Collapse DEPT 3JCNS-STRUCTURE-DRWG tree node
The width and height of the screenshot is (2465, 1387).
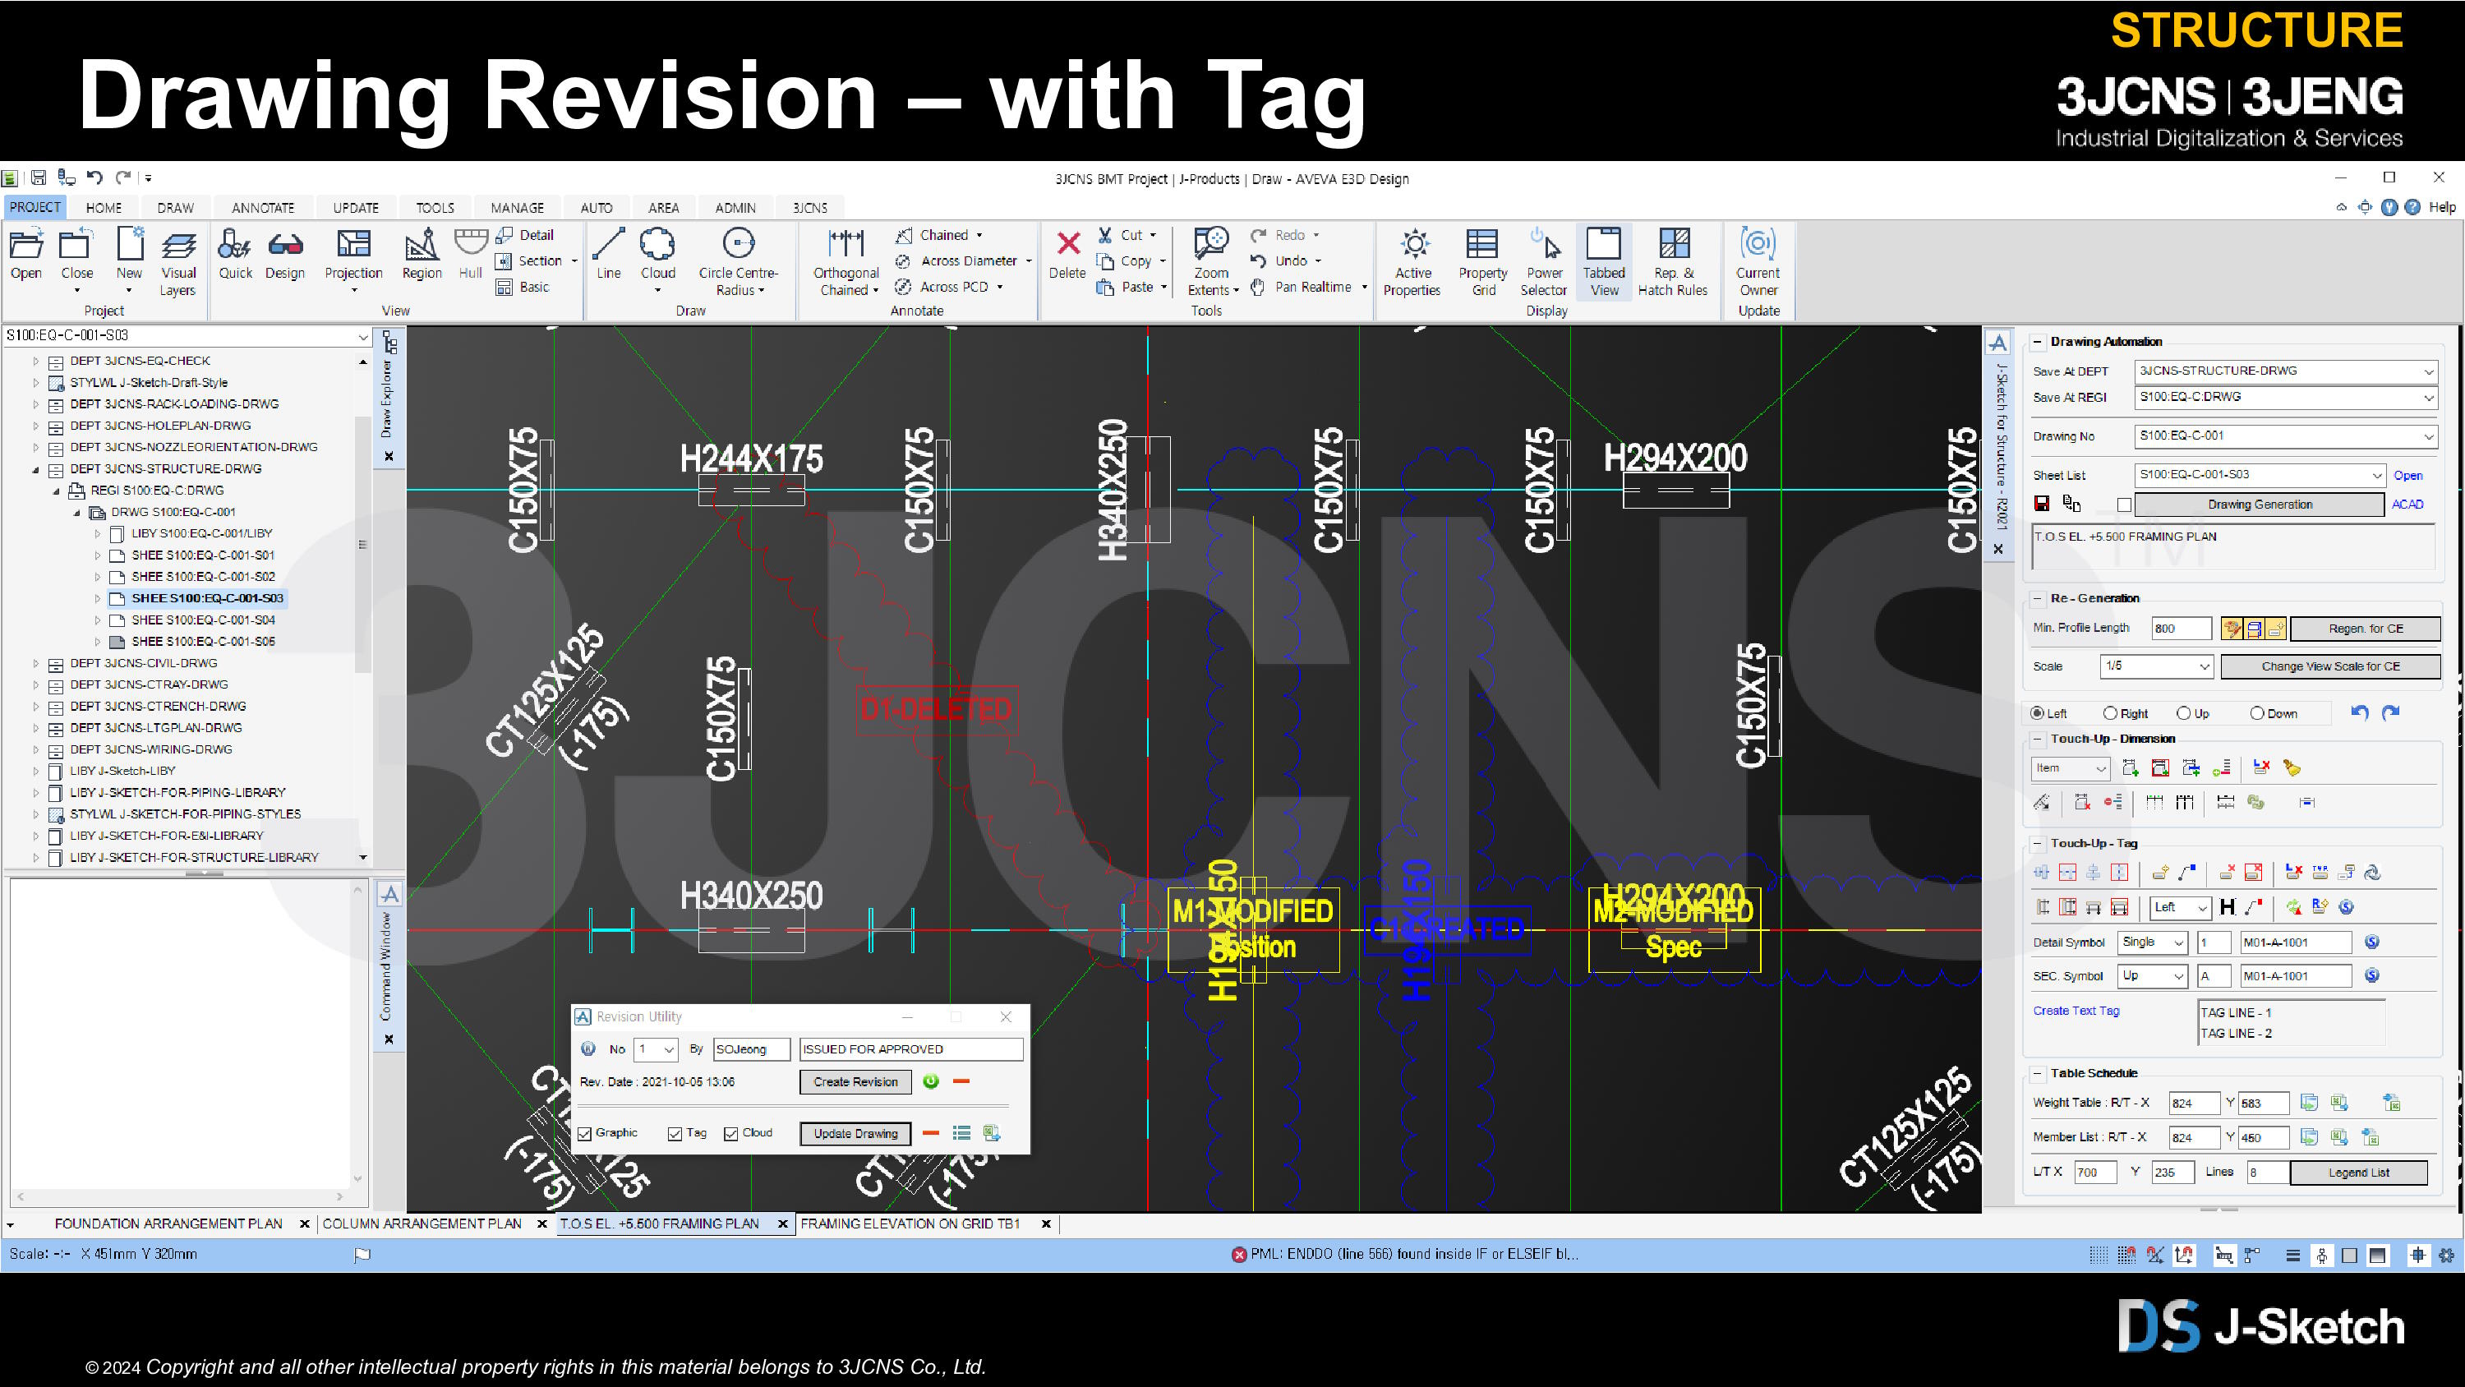coord(36,469)
